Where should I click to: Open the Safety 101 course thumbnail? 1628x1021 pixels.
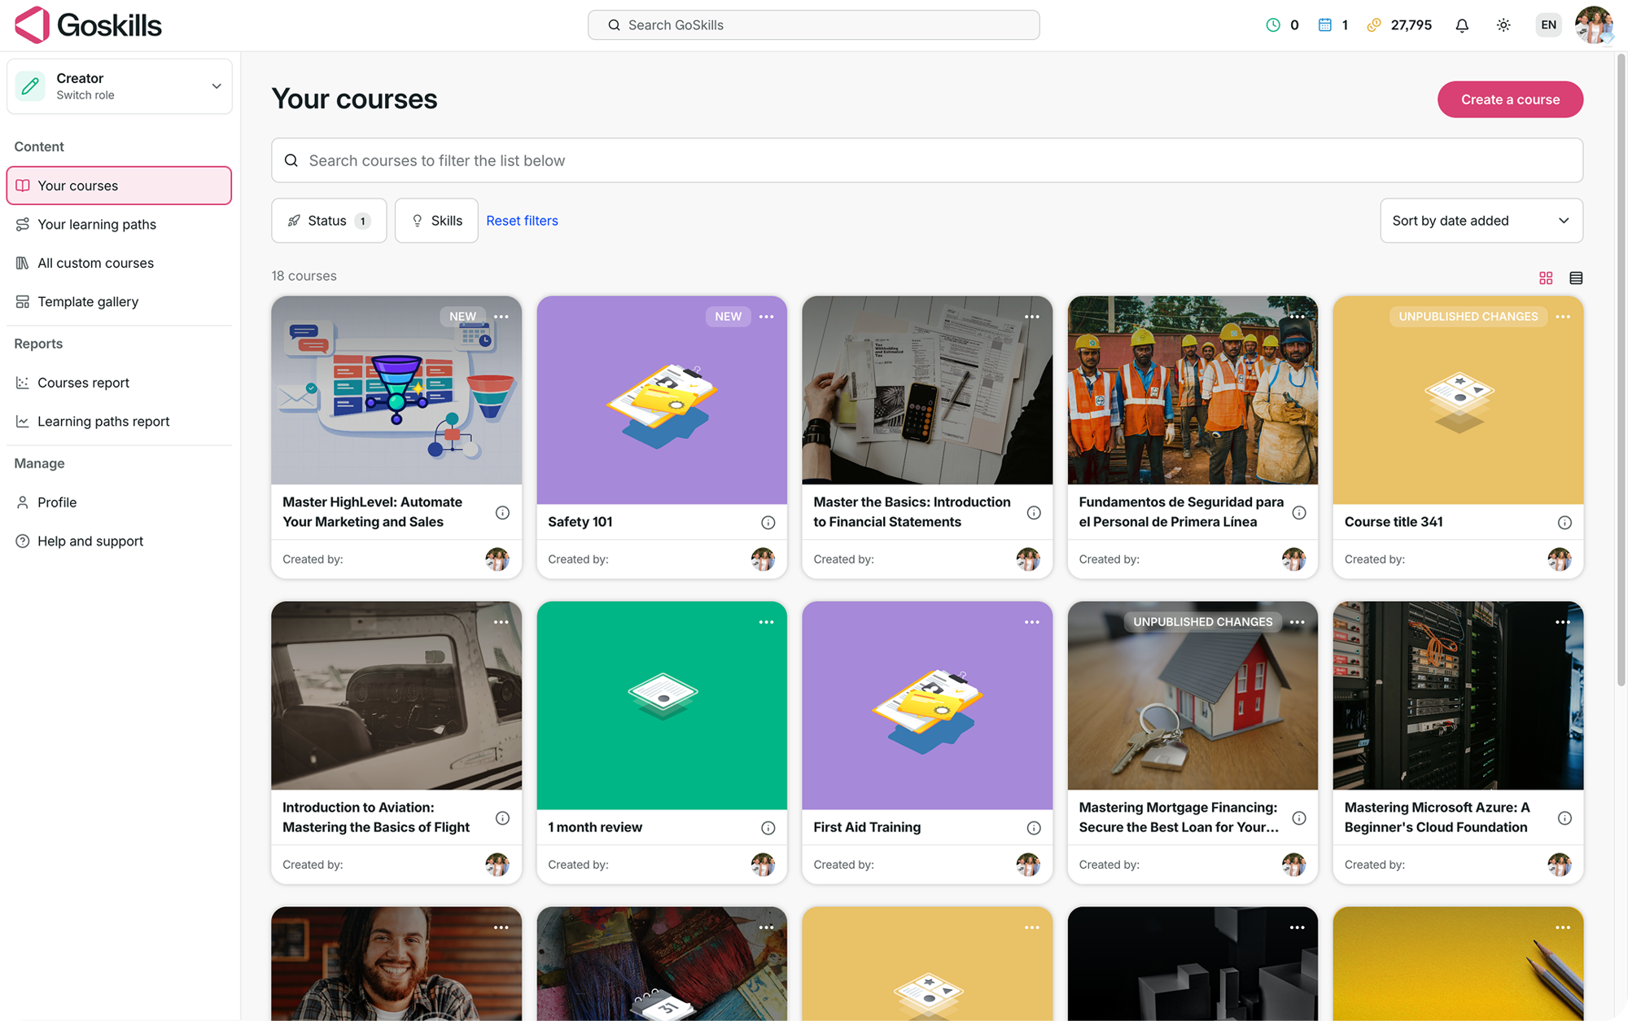point(662,400)
